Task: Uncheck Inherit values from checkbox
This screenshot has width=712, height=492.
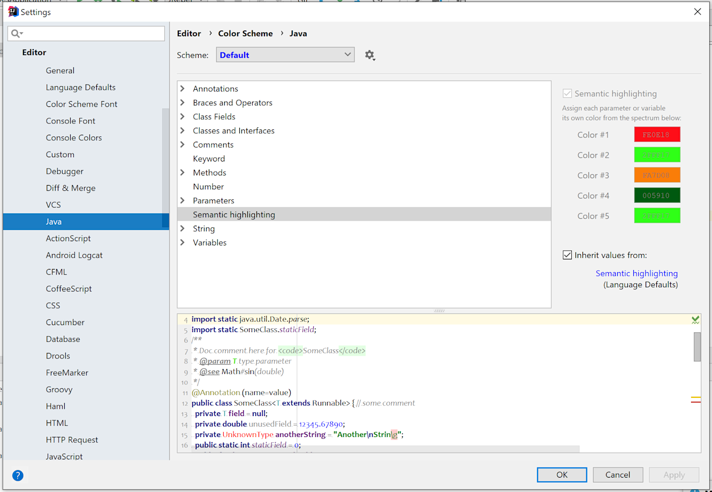Action: pyautogui.click(x=567, y=255)
